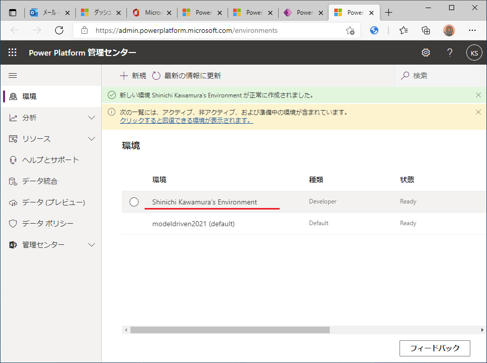Open the クリックすると回復できる環境が表示されます link

(186, 120)
